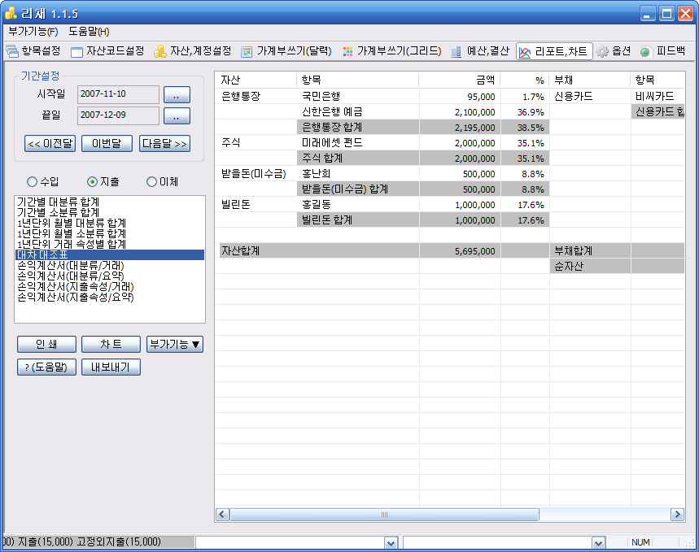Screen dimensions: 699x552
Task: Open 가계부쓰기(달력) calendar icon
Action: [247, 51]
